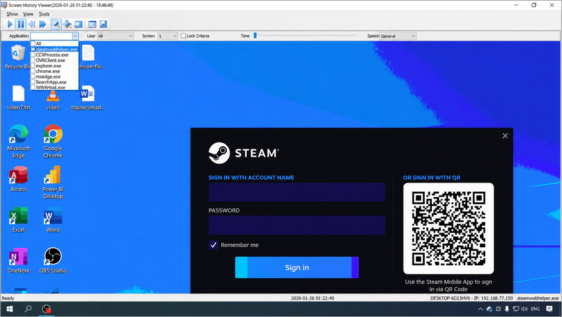Screen dimensions: 562x317
Task: Check chrome.exe in the Application list
Action: coord(33,71)
